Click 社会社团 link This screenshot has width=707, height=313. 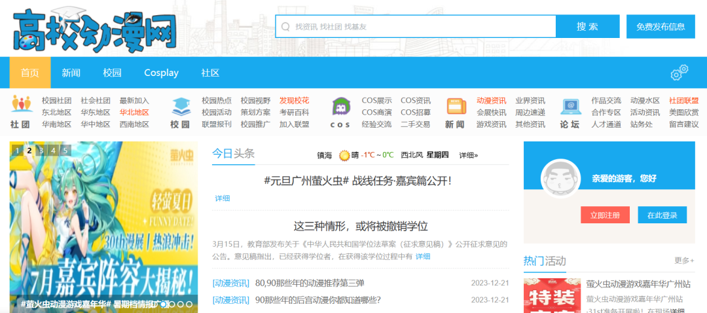(x=96, y=101)
